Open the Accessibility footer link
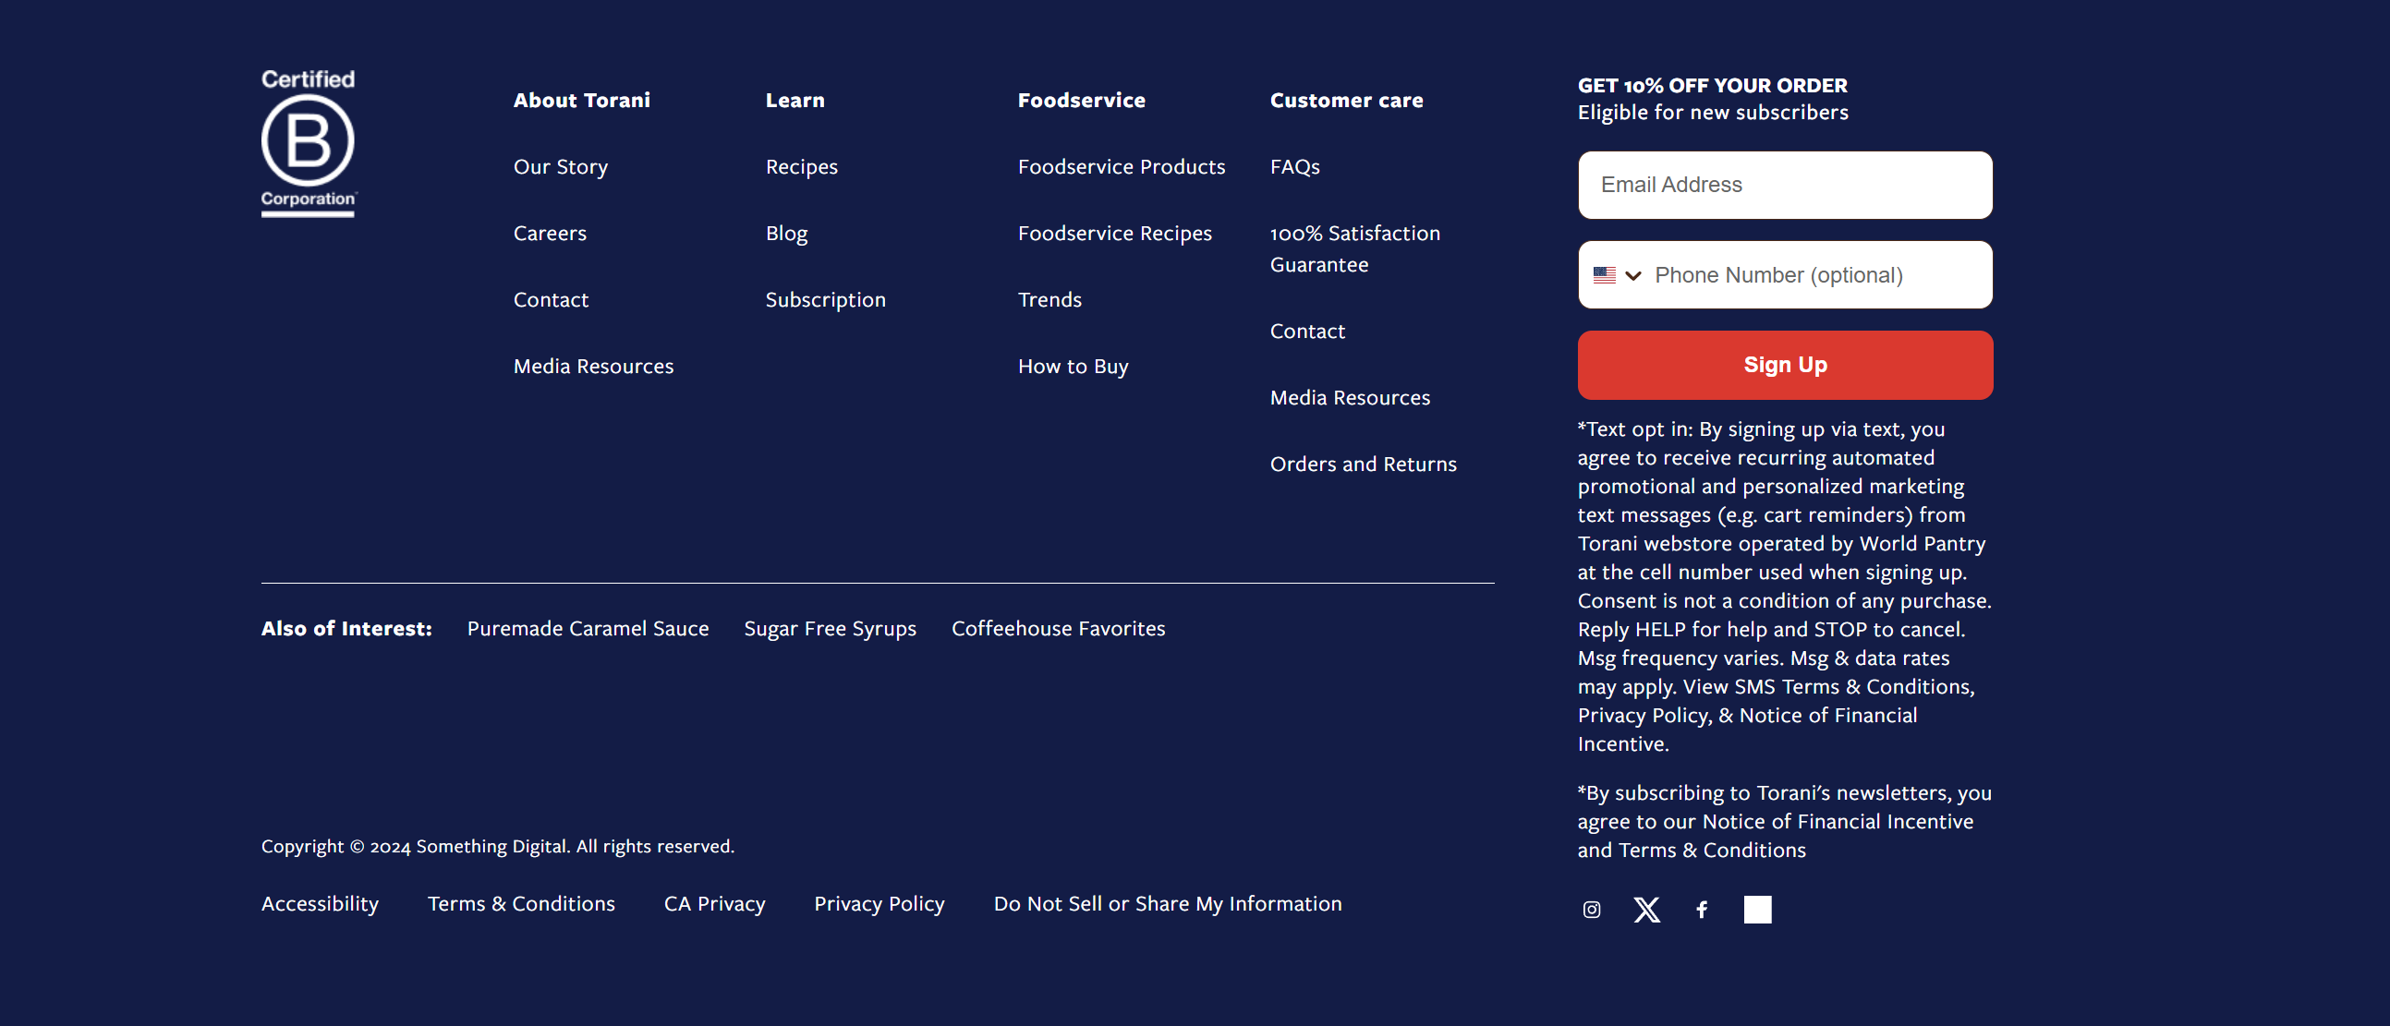2390x1026 pixels. 319,903
